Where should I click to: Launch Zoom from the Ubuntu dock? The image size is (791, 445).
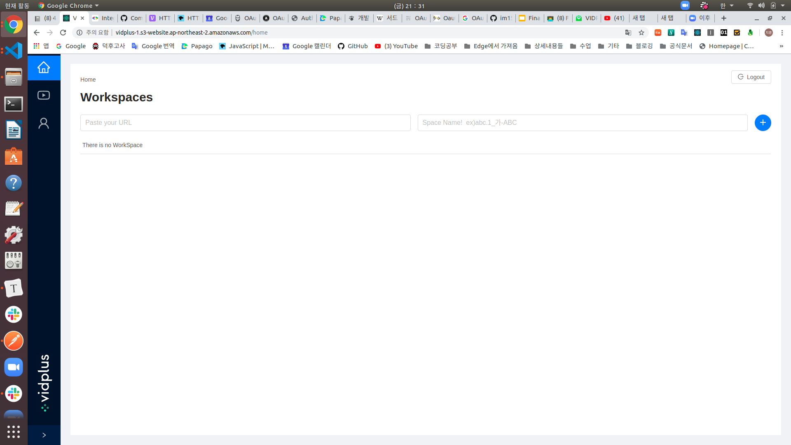point(14,367)
